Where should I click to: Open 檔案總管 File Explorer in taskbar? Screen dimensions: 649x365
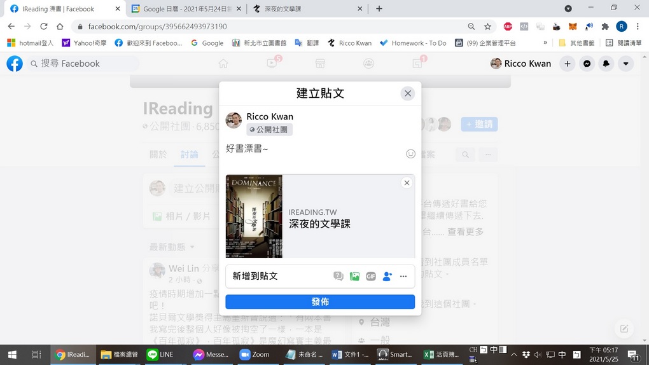tap(119, 355)
